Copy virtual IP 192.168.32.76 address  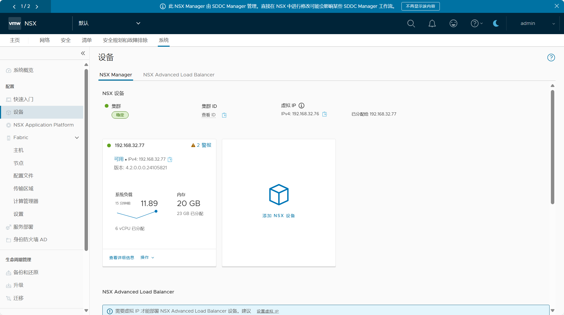325,114
